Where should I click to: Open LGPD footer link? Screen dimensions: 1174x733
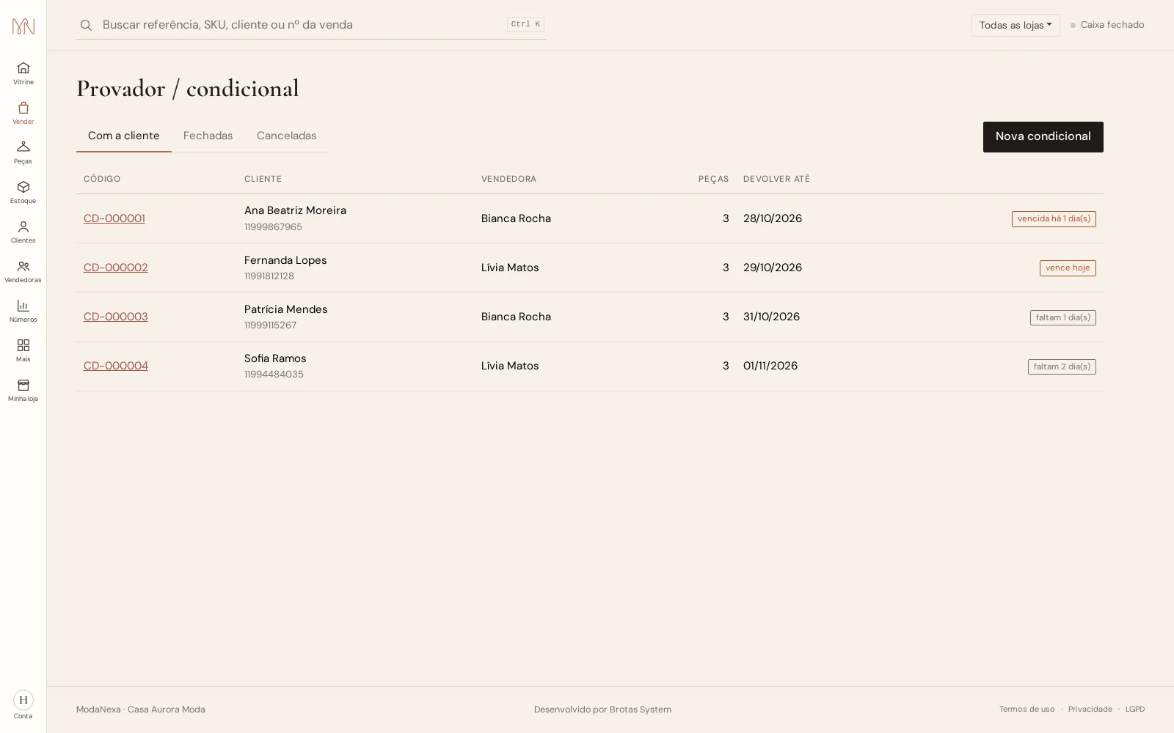(1135, 709)
